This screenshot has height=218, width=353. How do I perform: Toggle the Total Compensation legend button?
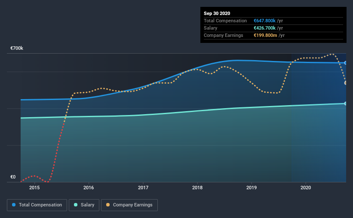pos(37,205)
